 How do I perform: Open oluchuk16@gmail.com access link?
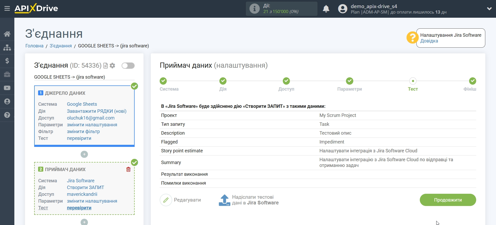point(91,118)
